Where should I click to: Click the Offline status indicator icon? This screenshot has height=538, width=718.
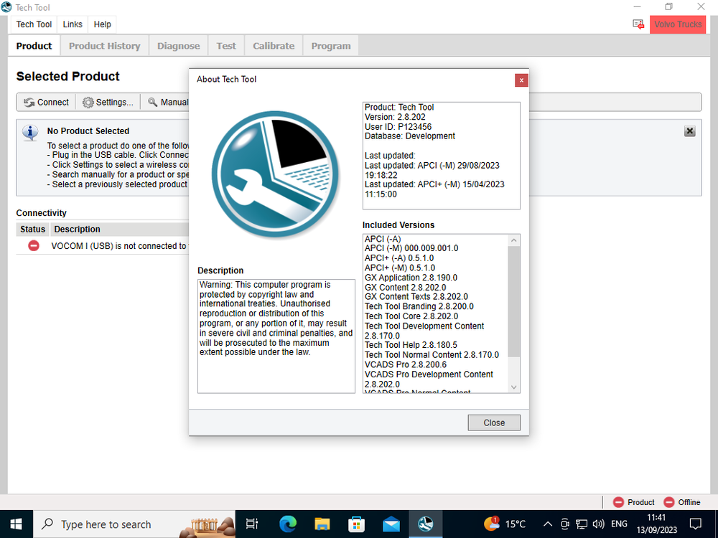tap(669, 502)
